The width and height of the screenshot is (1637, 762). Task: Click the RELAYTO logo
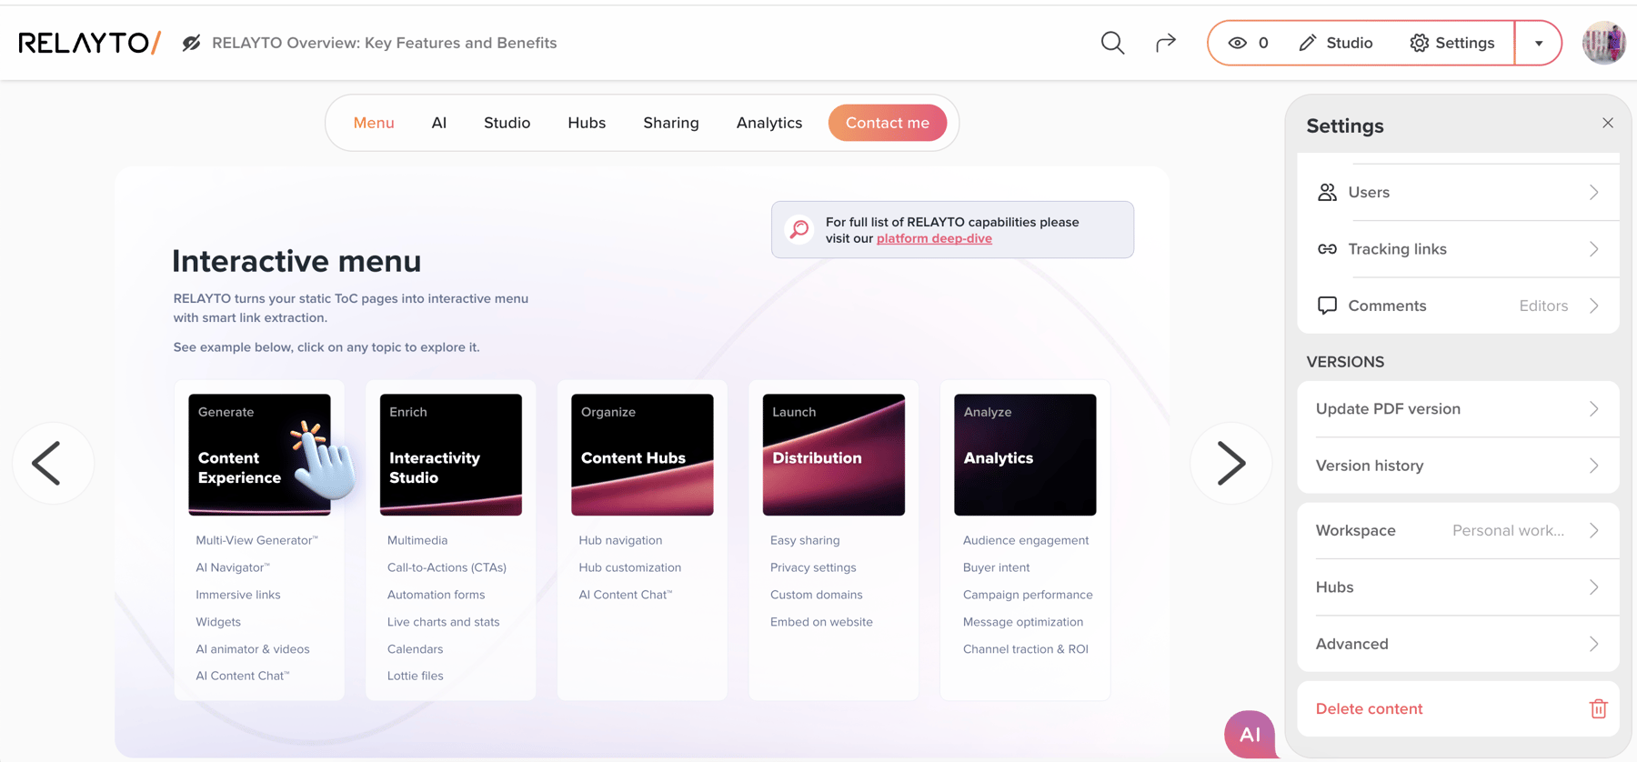[x=90, y=43]
